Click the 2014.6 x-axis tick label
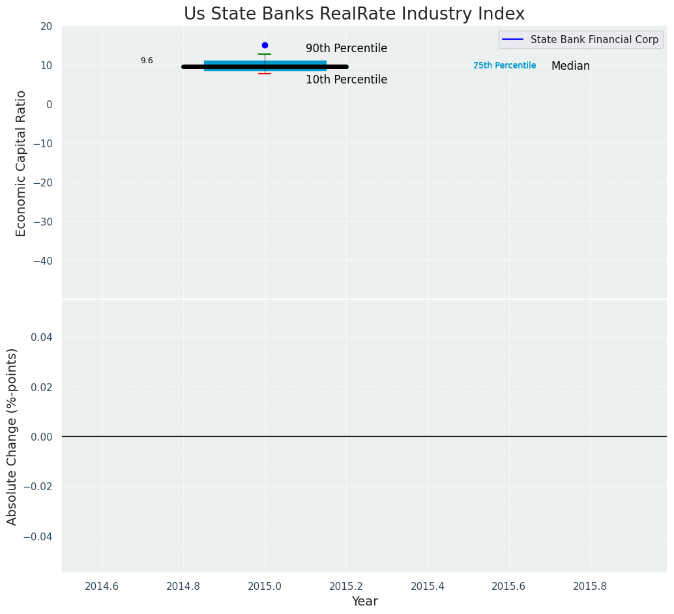 [102, 586]
